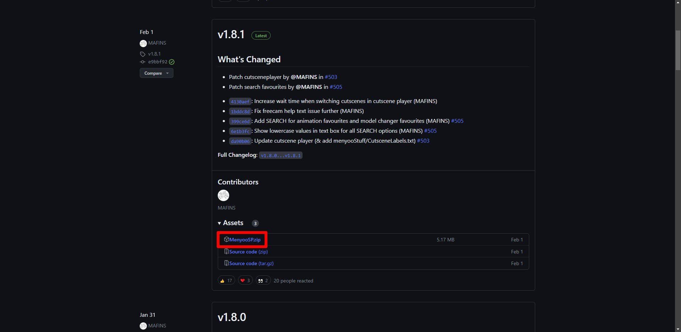The height and width of the screenshot is (332, 681).
Task: Click the v1.8.1 tag link in sidebar
Action: (154, 54)
